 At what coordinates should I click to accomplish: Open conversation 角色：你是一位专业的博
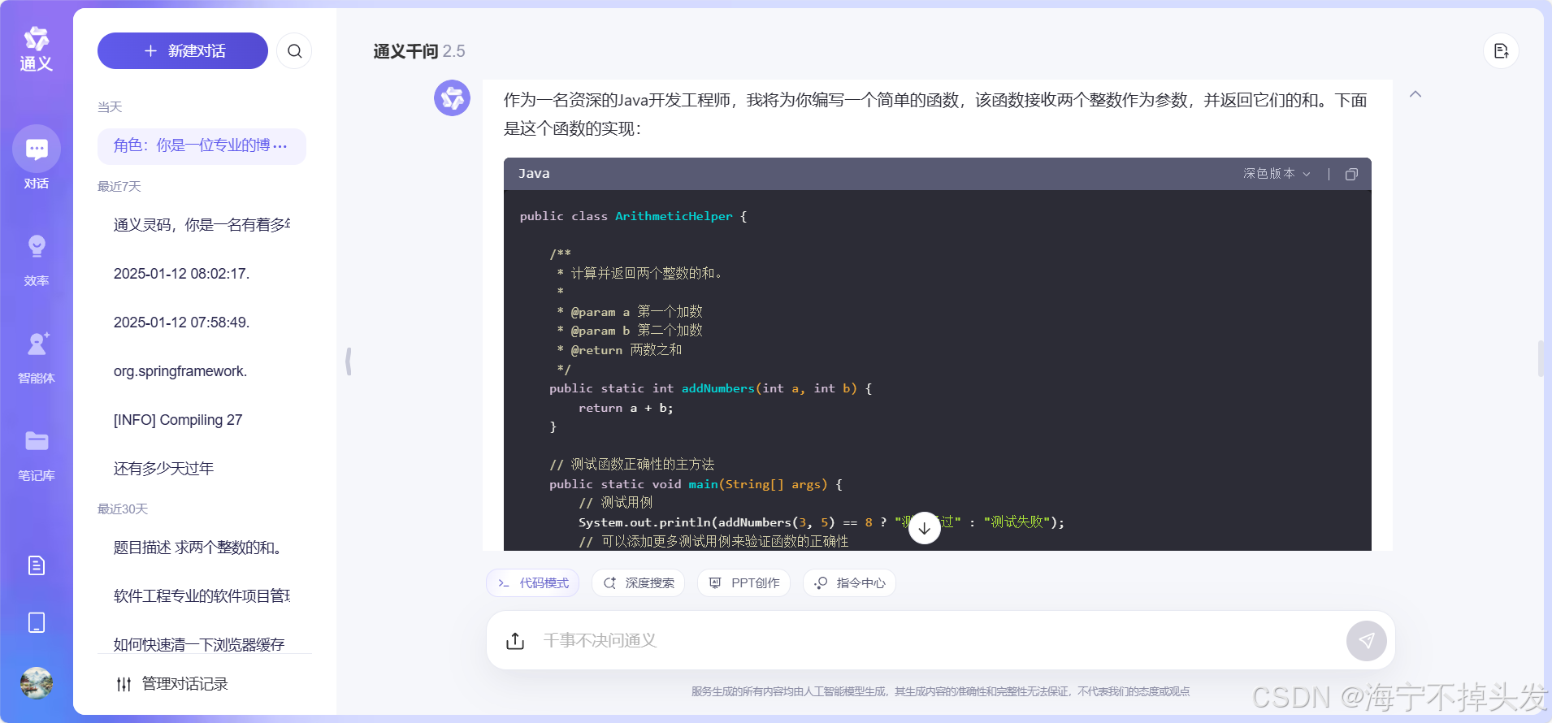pyautogui.click(x=202, y=146)
